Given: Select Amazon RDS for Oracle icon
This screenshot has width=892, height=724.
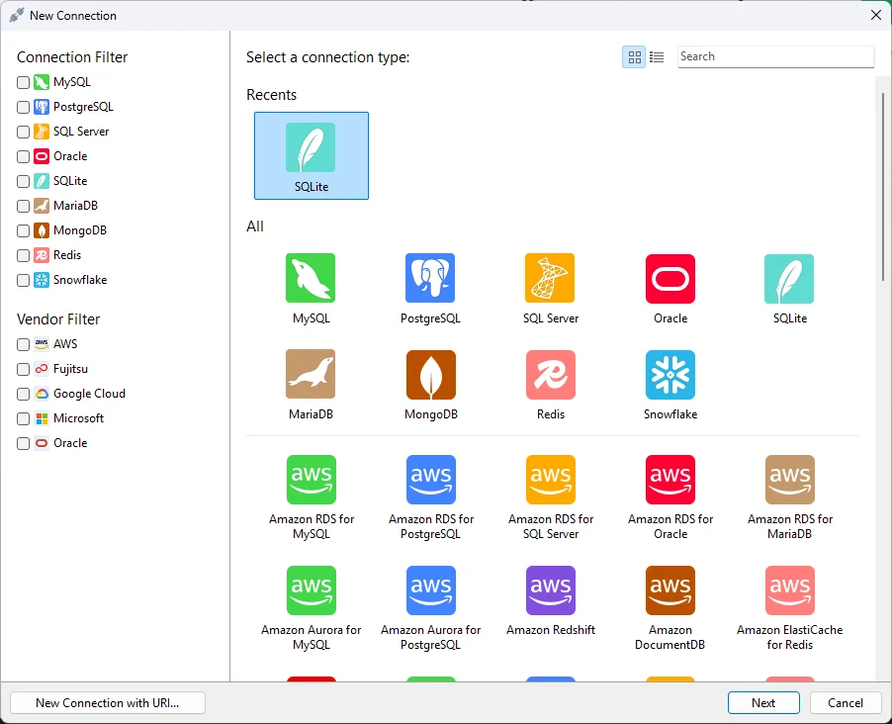Looking at the screenshot, I should coord(670,480).
